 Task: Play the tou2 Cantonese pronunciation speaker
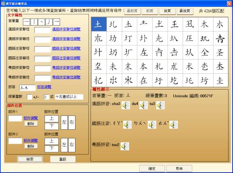click(125, 146)
